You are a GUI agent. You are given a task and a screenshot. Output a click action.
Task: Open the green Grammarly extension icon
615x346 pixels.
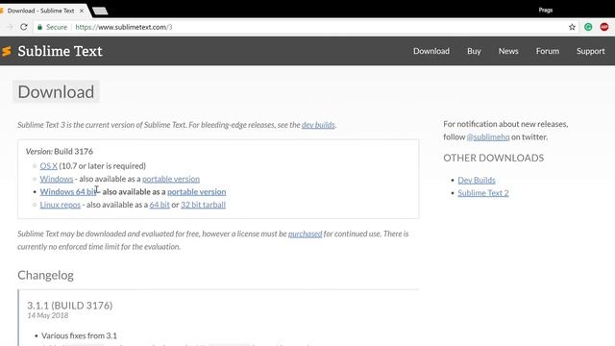(x=588, y=27)
